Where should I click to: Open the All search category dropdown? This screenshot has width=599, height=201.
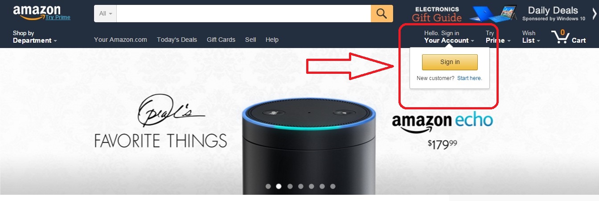(105, 13)
